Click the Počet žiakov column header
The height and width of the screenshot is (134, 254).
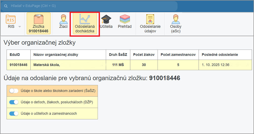(144, 55)
